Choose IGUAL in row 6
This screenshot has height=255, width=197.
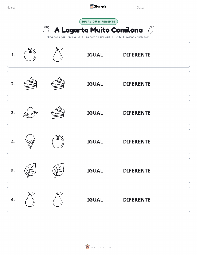pos(95,200)
